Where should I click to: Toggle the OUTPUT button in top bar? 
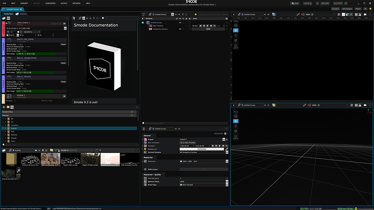coord(338,3)
